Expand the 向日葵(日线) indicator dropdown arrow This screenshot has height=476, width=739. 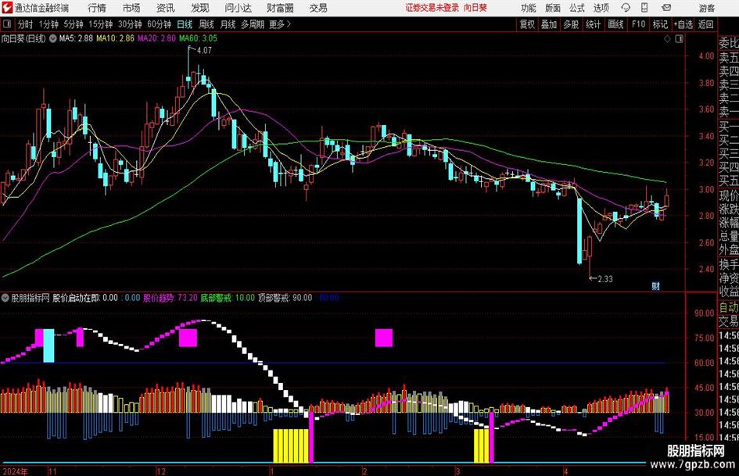click(x=52, y=38)
